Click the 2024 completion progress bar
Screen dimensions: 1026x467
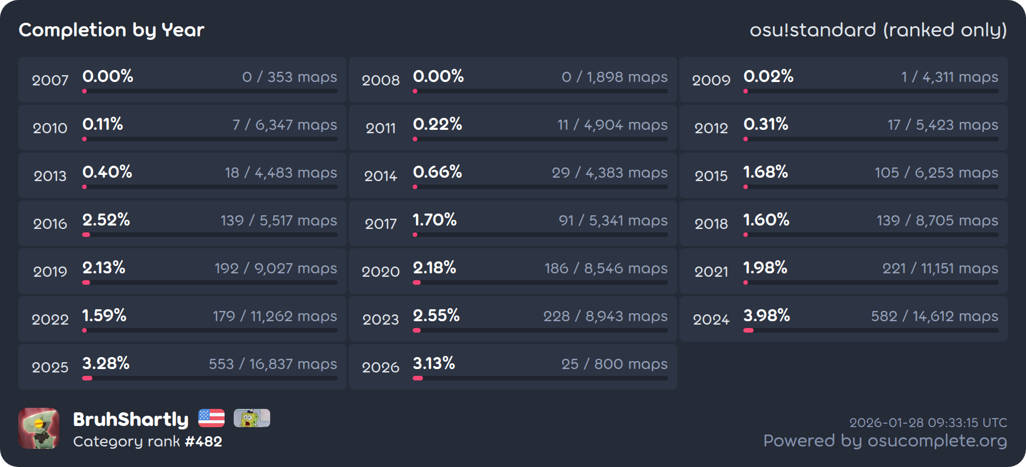(870, 330)
